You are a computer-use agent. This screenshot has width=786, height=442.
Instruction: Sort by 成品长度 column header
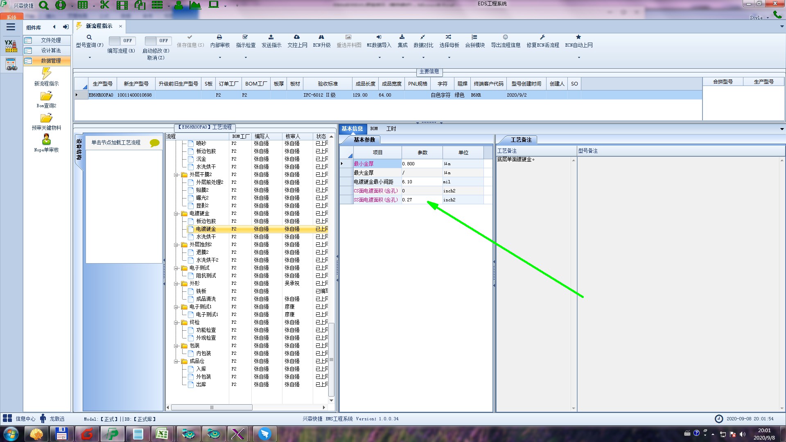[365, 83]
